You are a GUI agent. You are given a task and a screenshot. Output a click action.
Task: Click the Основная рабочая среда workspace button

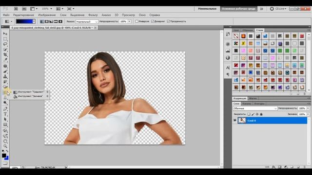[x=238, y=9]
